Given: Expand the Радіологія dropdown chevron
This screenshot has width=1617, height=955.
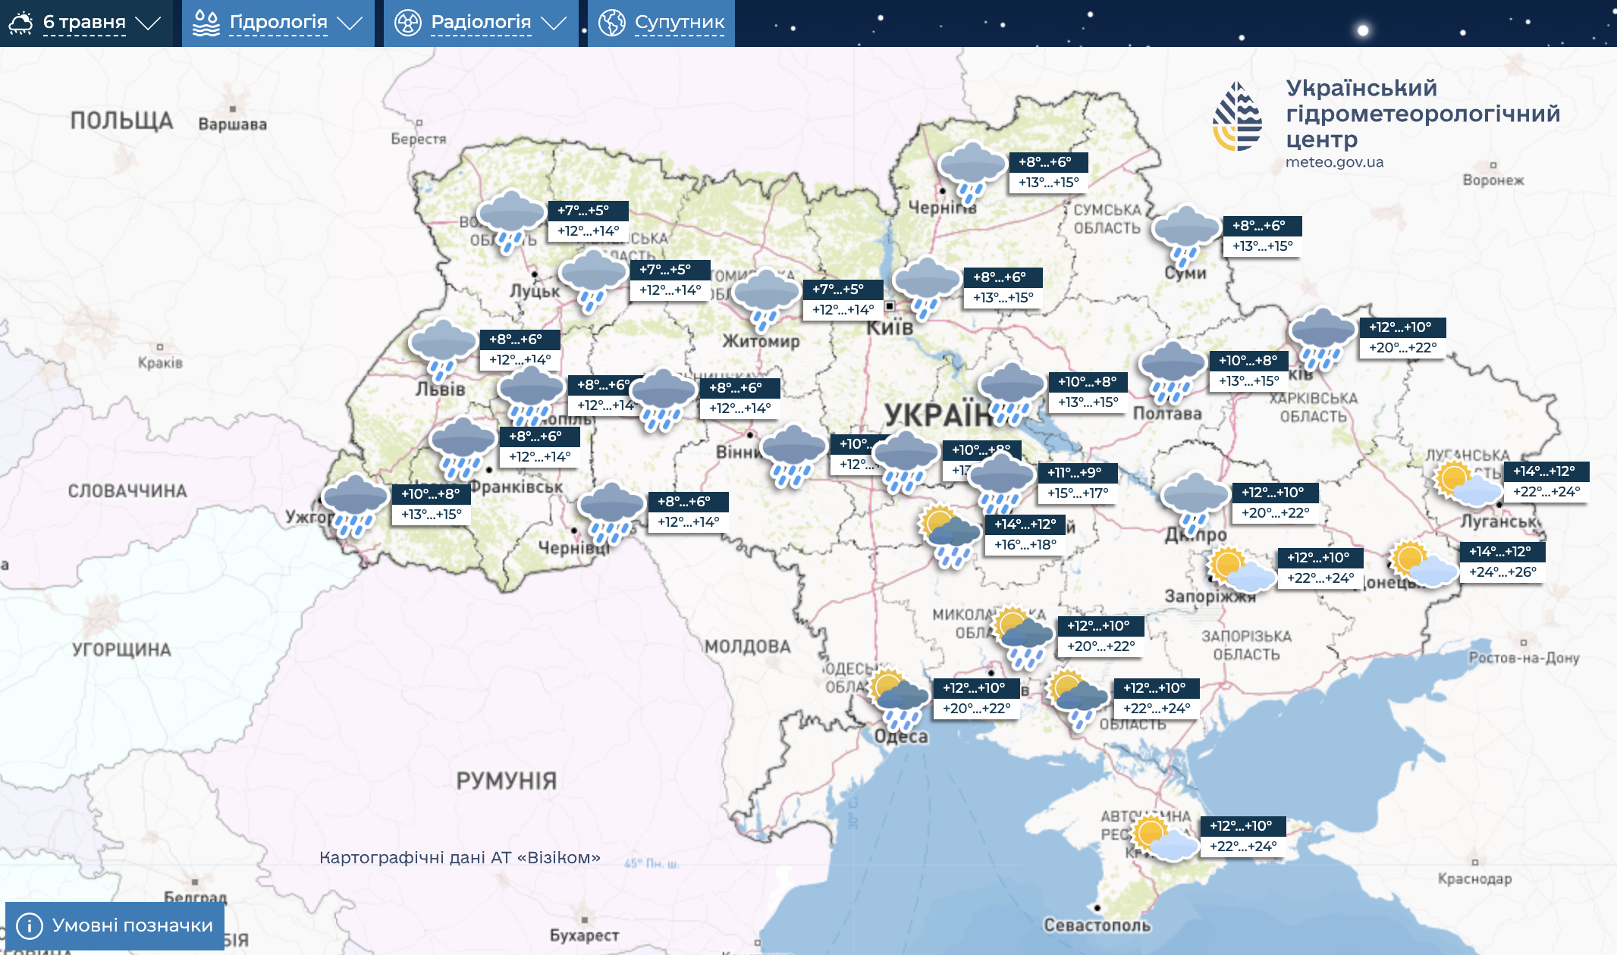Looking at the screenshot, I should [554, 23].
